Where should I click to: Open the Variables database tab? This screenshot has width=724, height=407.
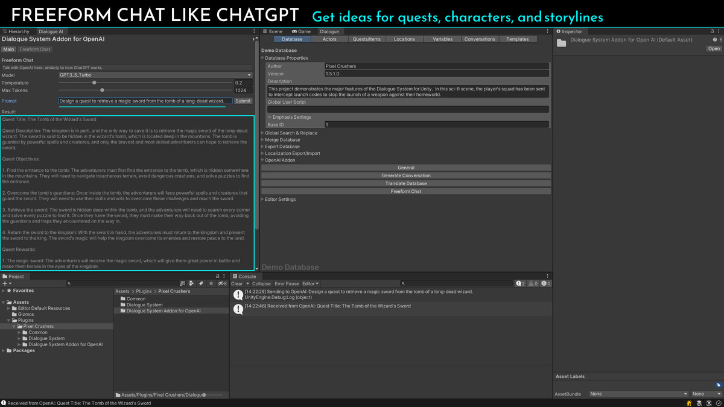[442, 39]
